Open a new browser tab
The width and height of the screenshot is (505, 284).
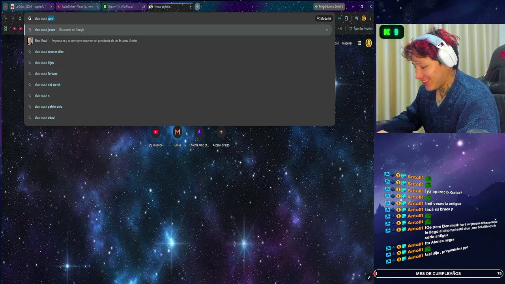197,7
